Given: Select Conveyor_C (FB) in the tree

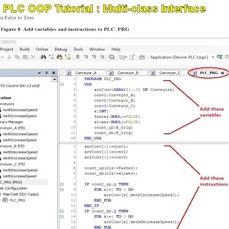Looking at the screenshot, I should point(13,164).
